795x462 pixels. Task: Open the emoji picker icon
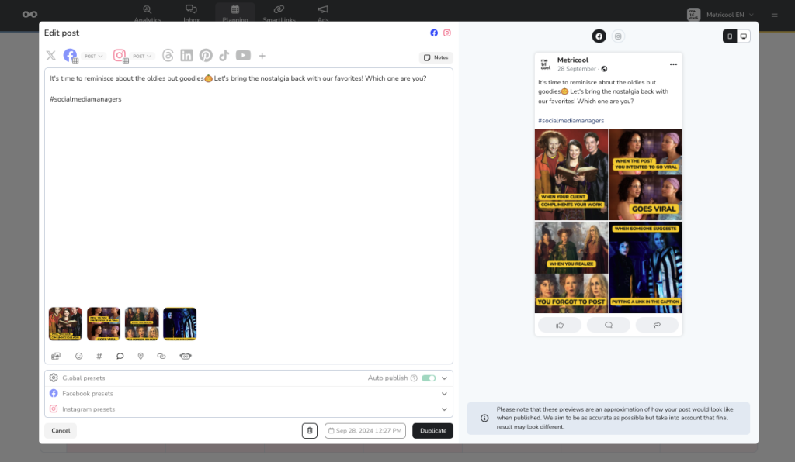click(x=78, y=357)
